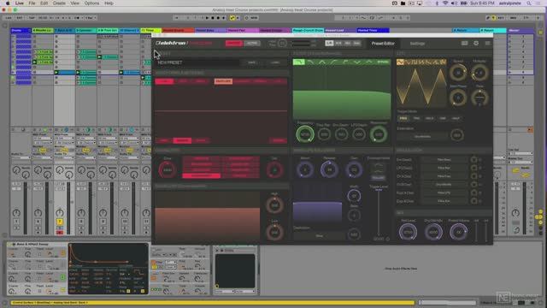Open the Edit menu

[x=44, y=3]
